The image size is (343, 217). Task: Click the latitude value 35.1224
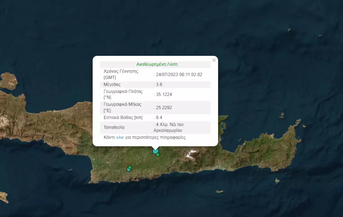coord(163,95)
